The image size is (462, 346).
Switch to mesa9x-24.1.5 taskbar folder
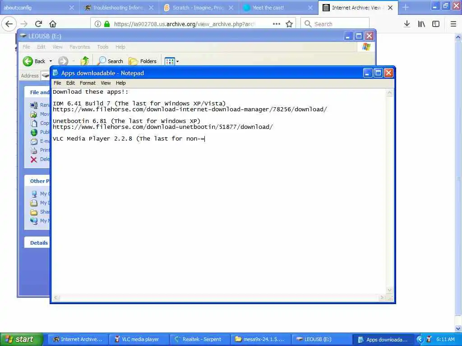(x=261, y=340)
